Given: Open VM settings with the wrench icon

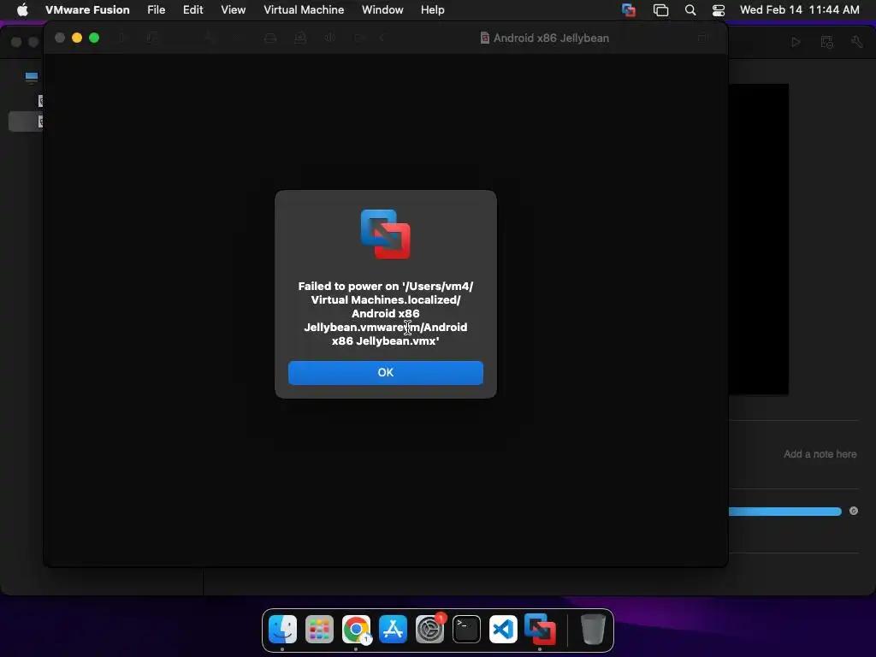Looking at the screenshot, I should point(856,42).
